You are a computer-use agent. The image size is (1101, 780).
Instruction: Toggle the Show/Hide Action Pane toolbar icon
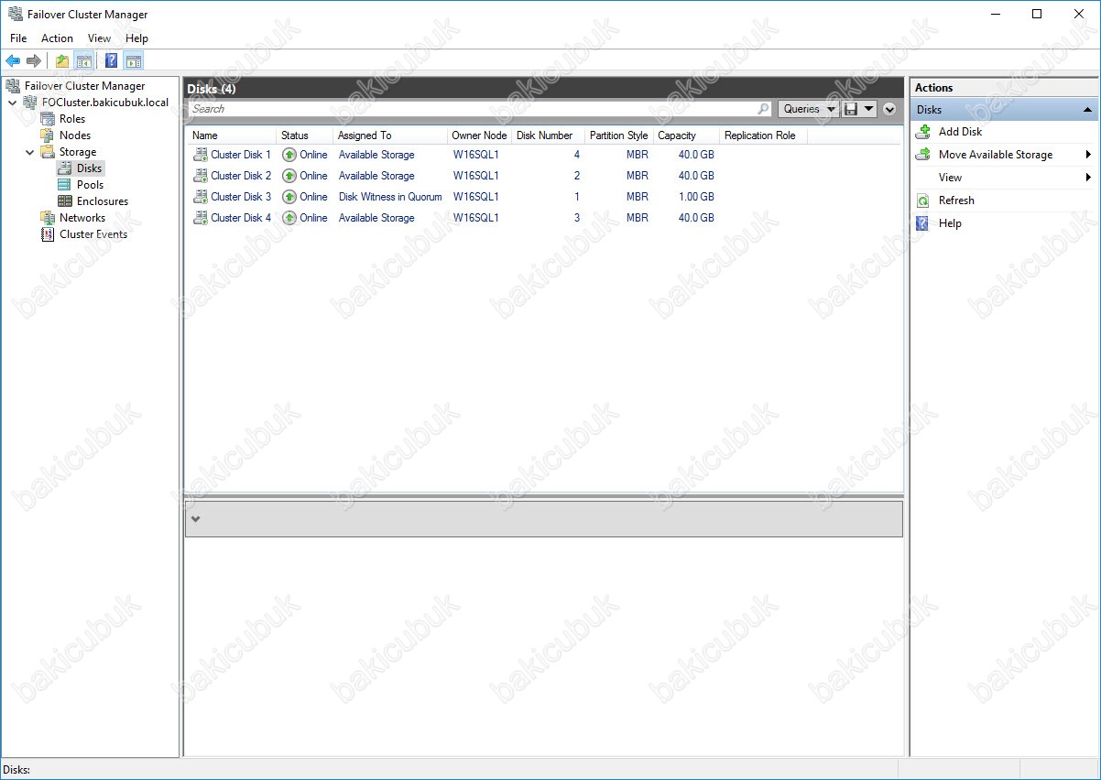point(134,61)
